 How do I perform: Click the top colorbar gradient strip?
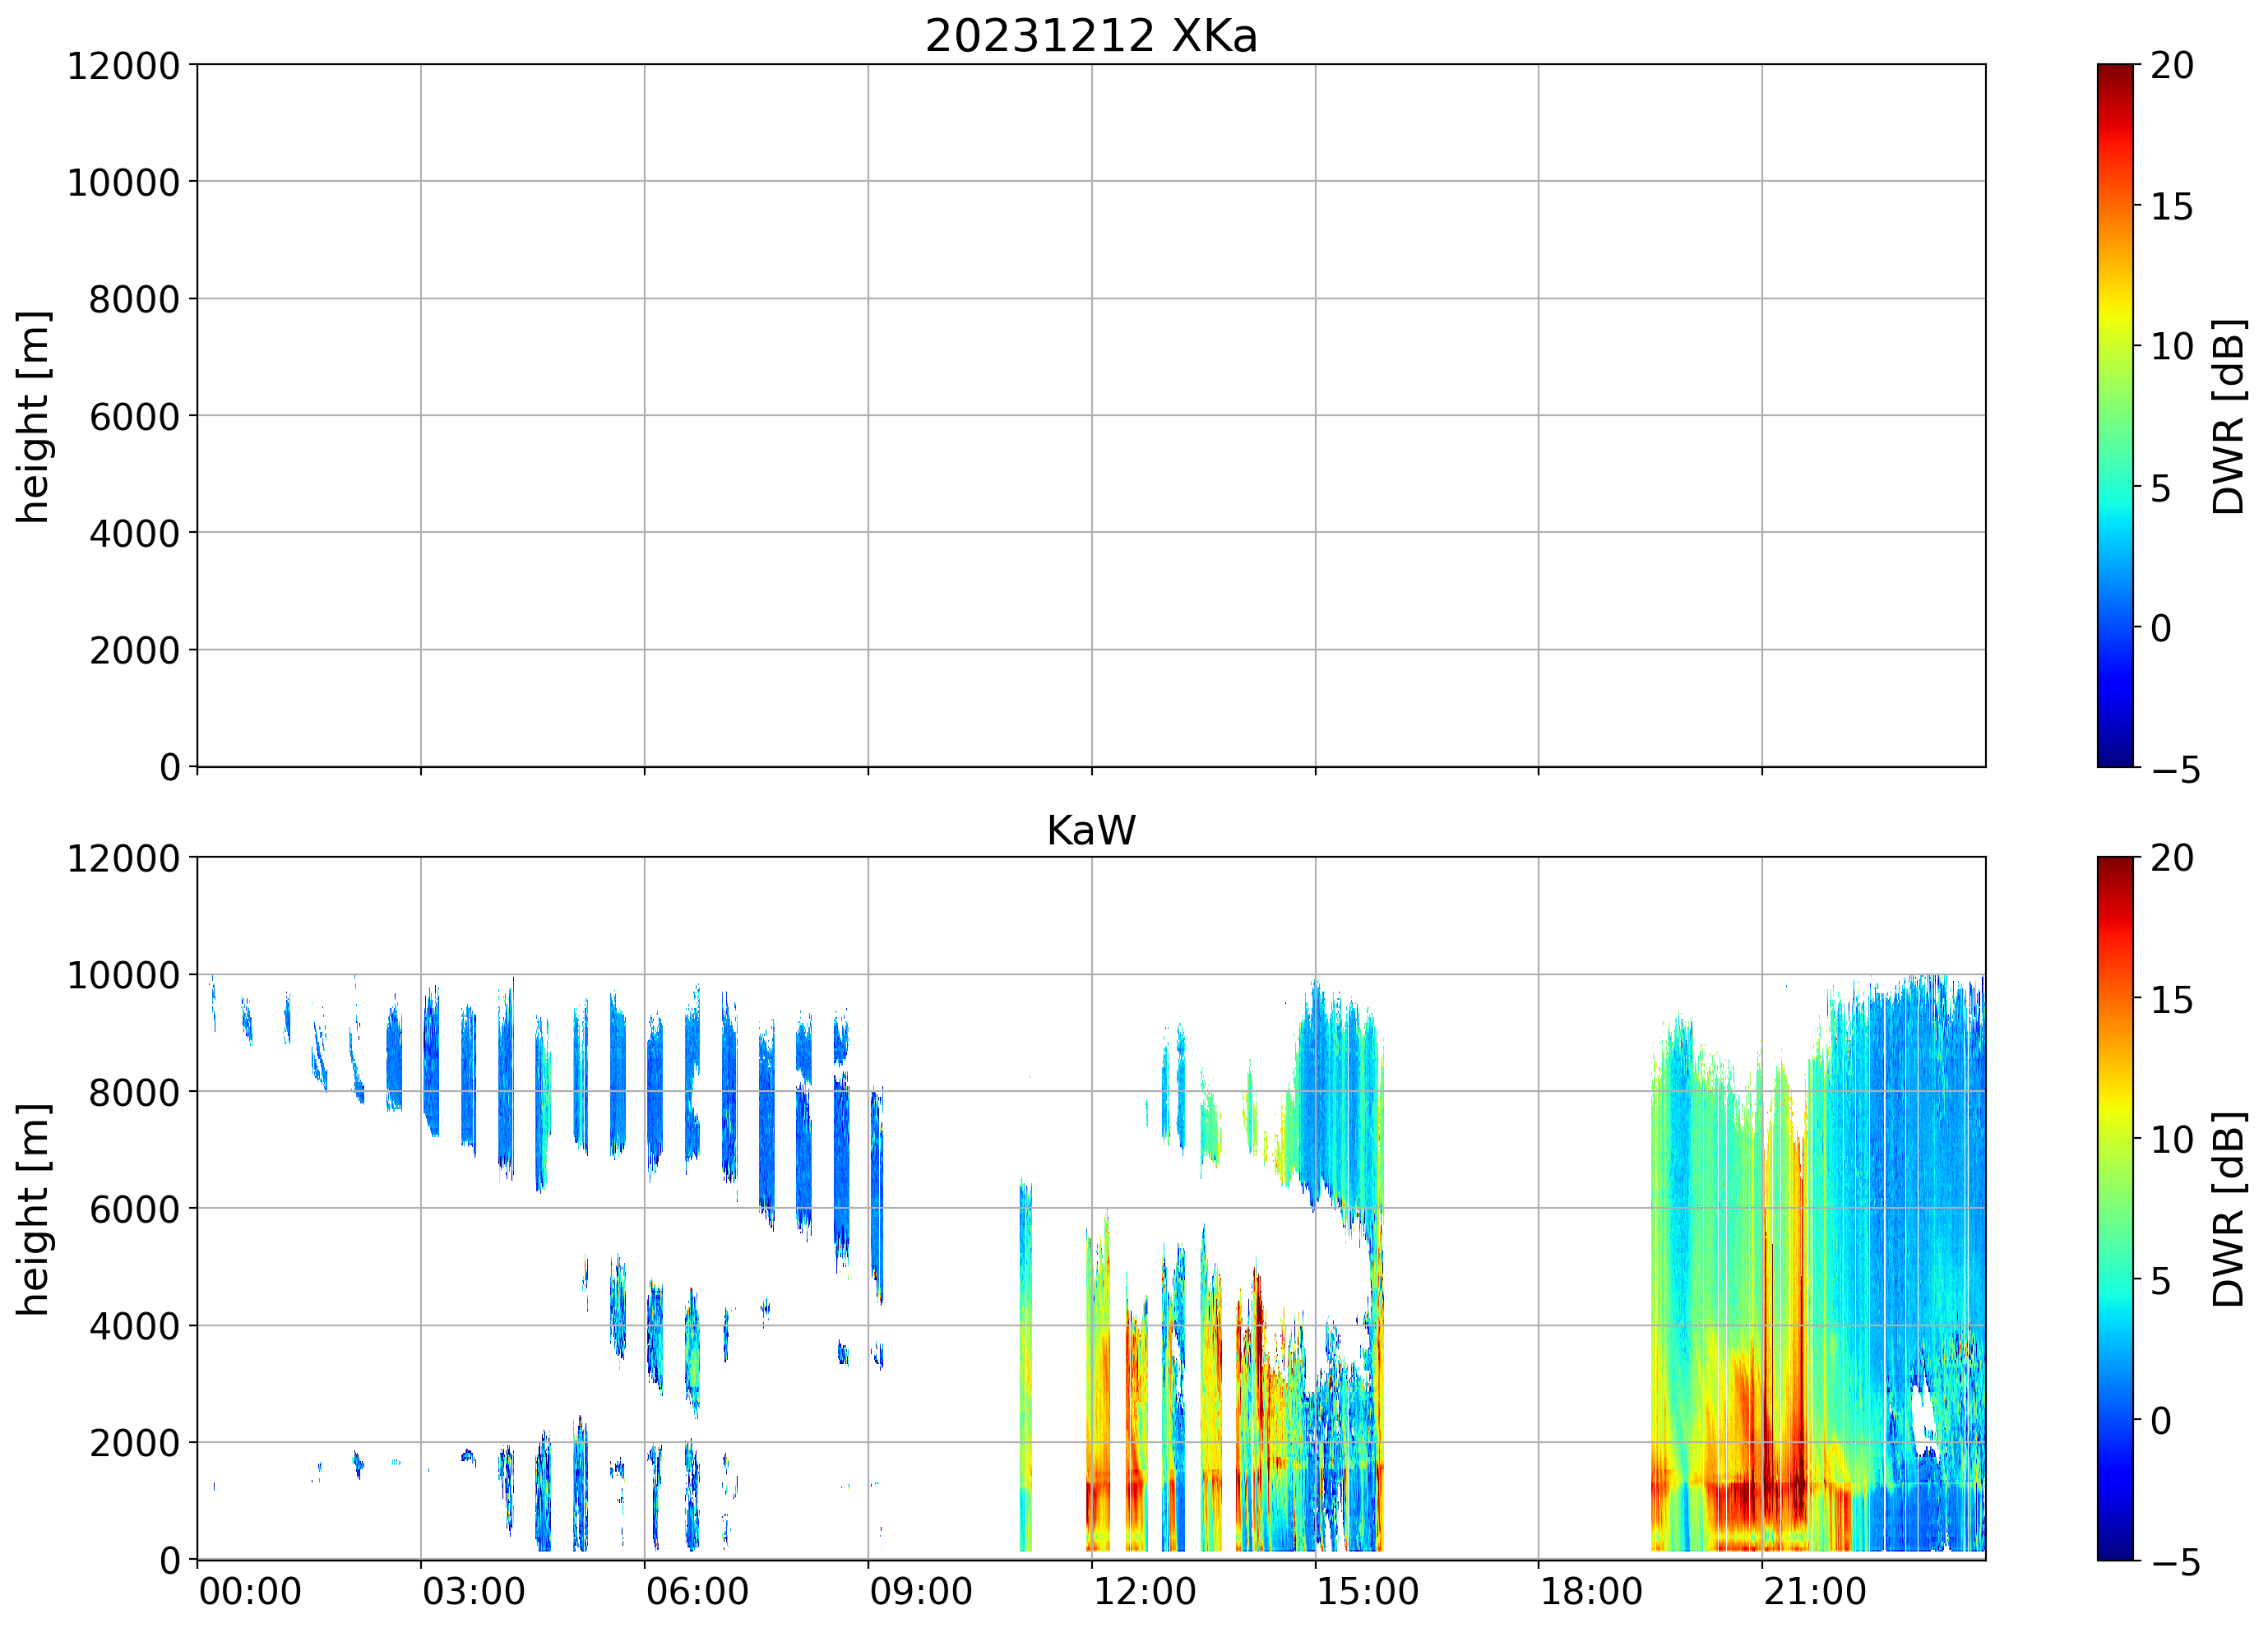pyautogui.click(x=2115, y=415)
